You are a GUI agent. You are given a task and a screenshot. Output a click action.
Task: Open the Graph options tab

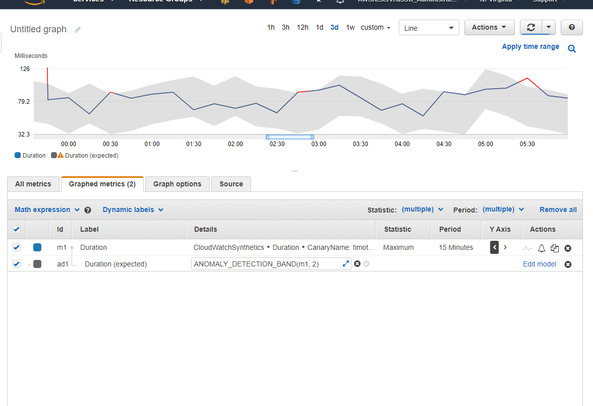177,184
